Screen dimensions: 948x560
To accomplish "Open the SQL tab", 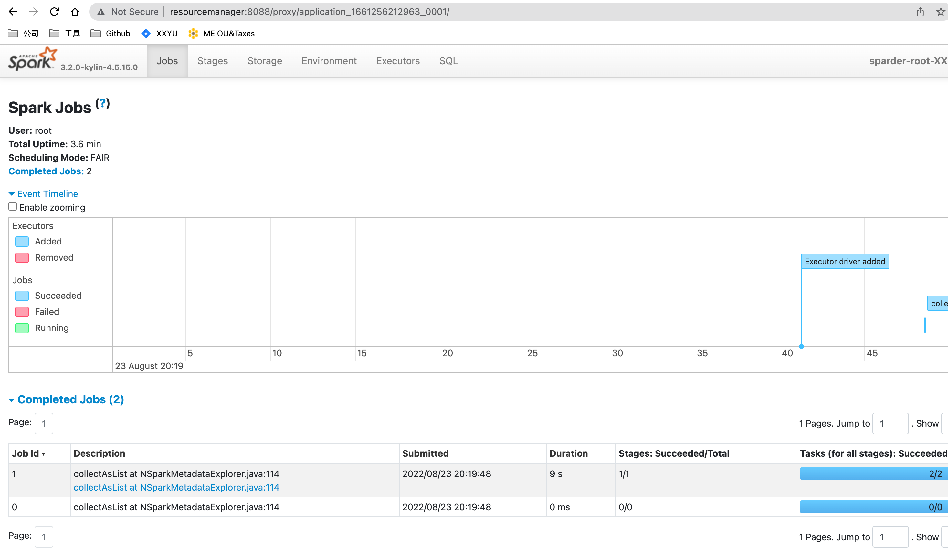I will click(x=448, y=61).
